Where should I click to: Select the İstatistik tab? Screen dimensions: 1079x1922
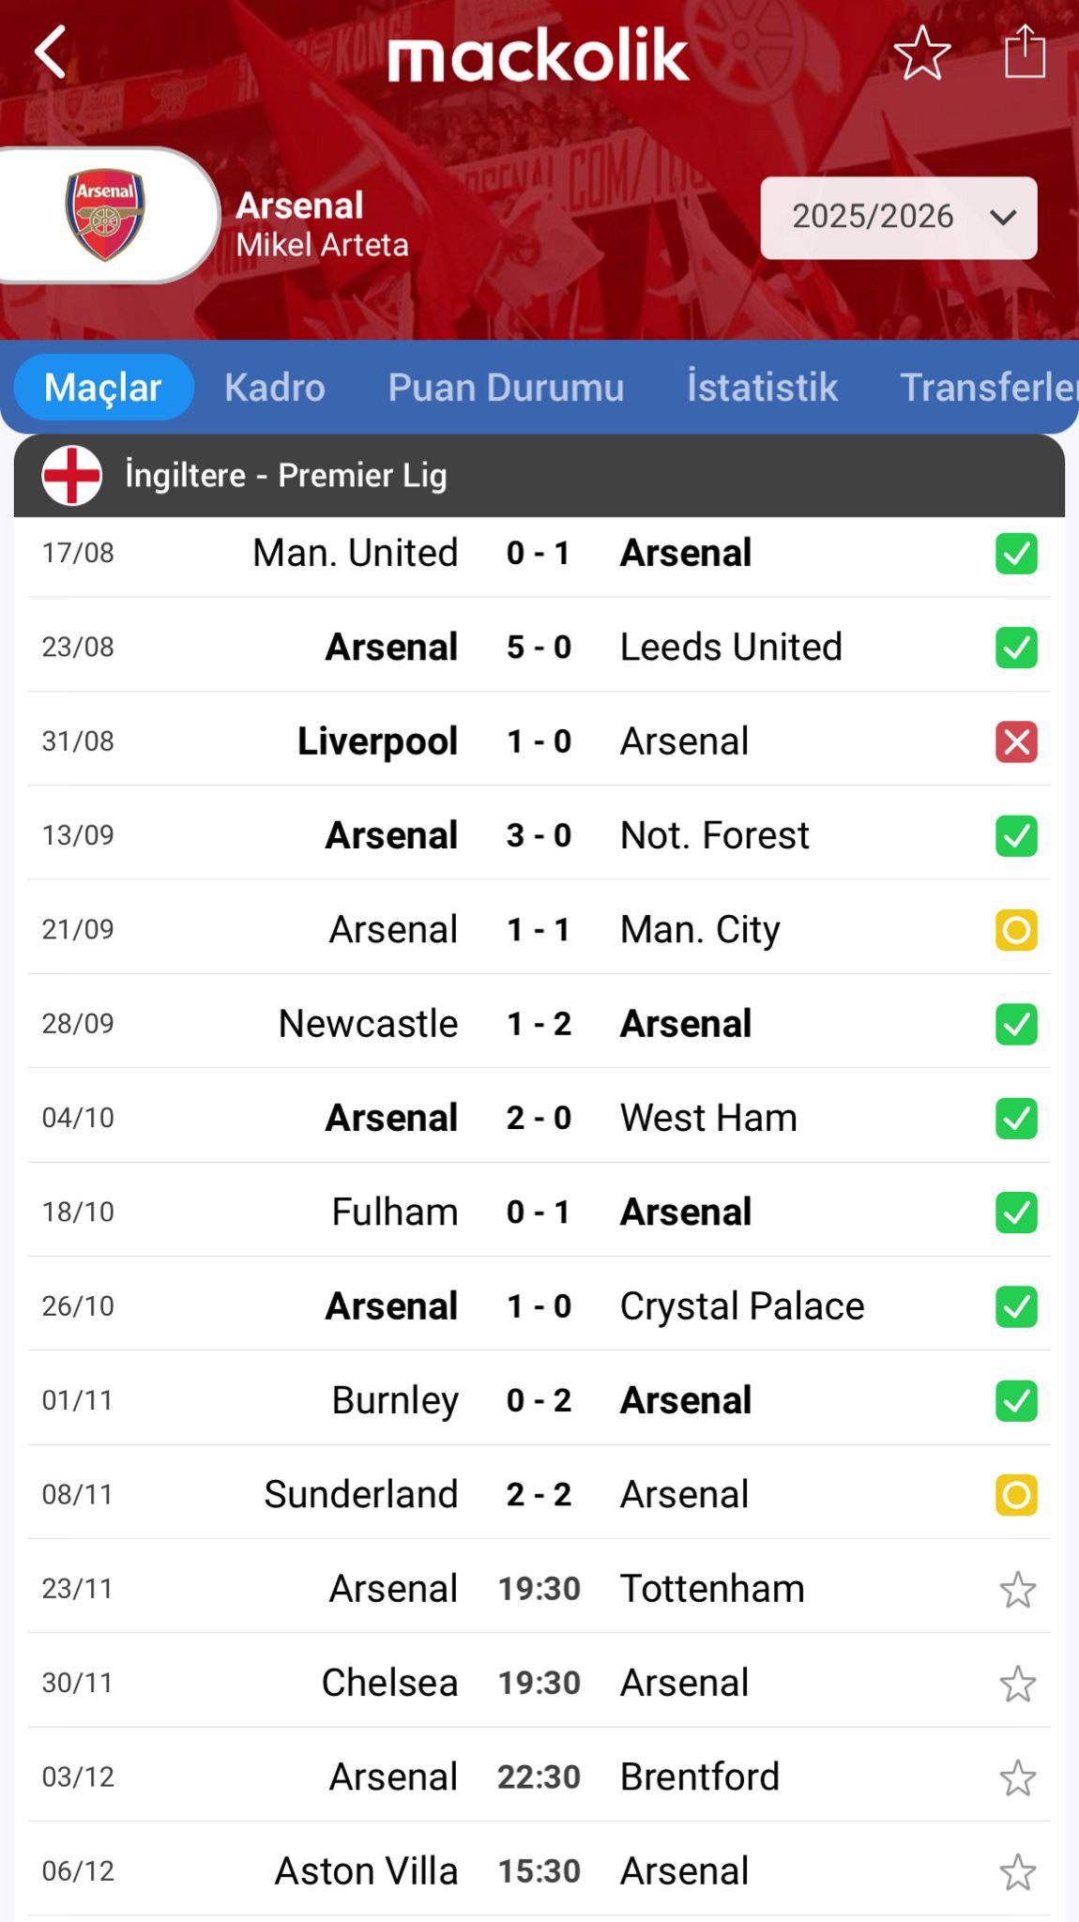point(762,388)
